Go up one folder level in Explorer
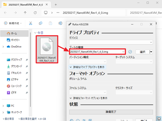 [x=25, y=13]
